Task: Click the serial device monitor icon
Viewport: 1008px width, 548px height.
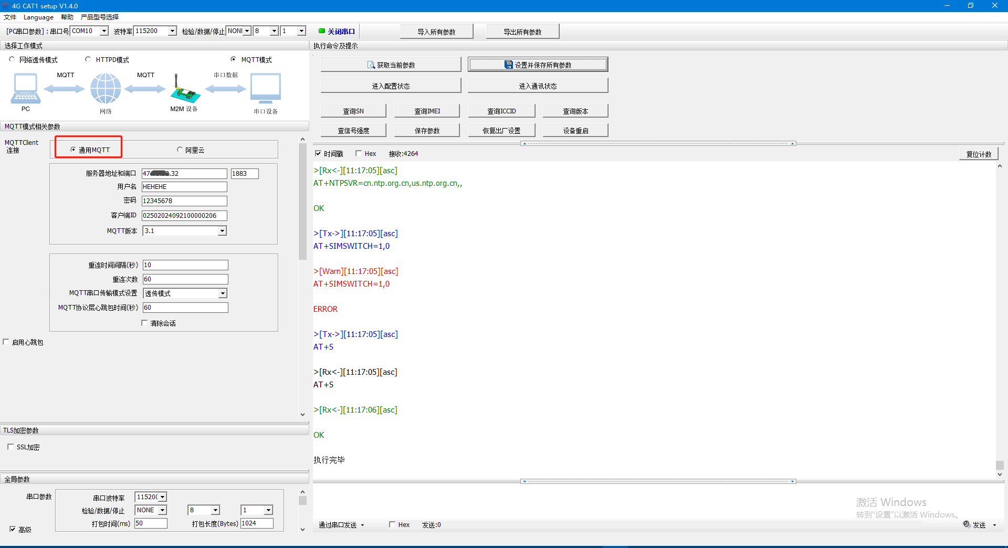Action: pyautogui.click(x=266, y=88)
